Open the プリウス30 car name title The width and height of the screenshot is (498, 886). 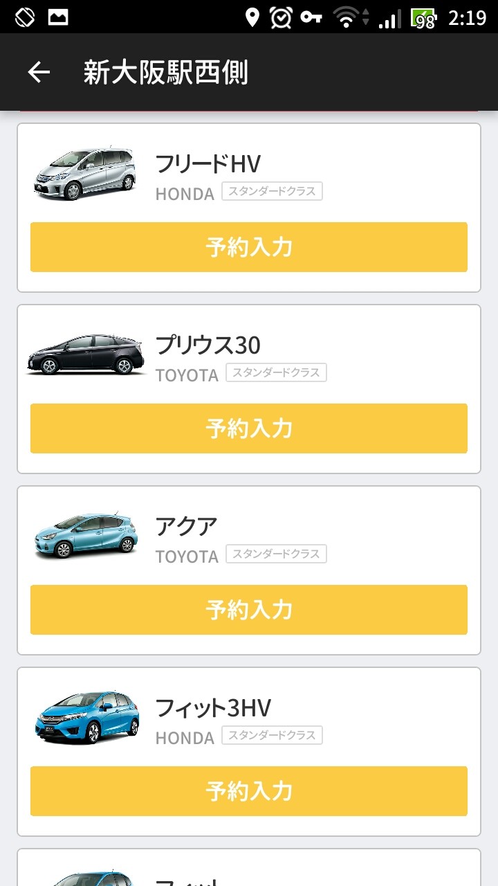coord(207,345)
